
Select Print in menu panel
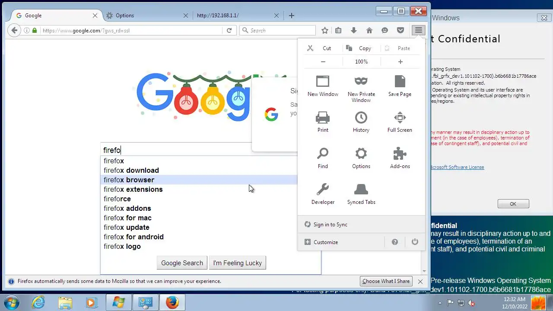click(323, 122)
